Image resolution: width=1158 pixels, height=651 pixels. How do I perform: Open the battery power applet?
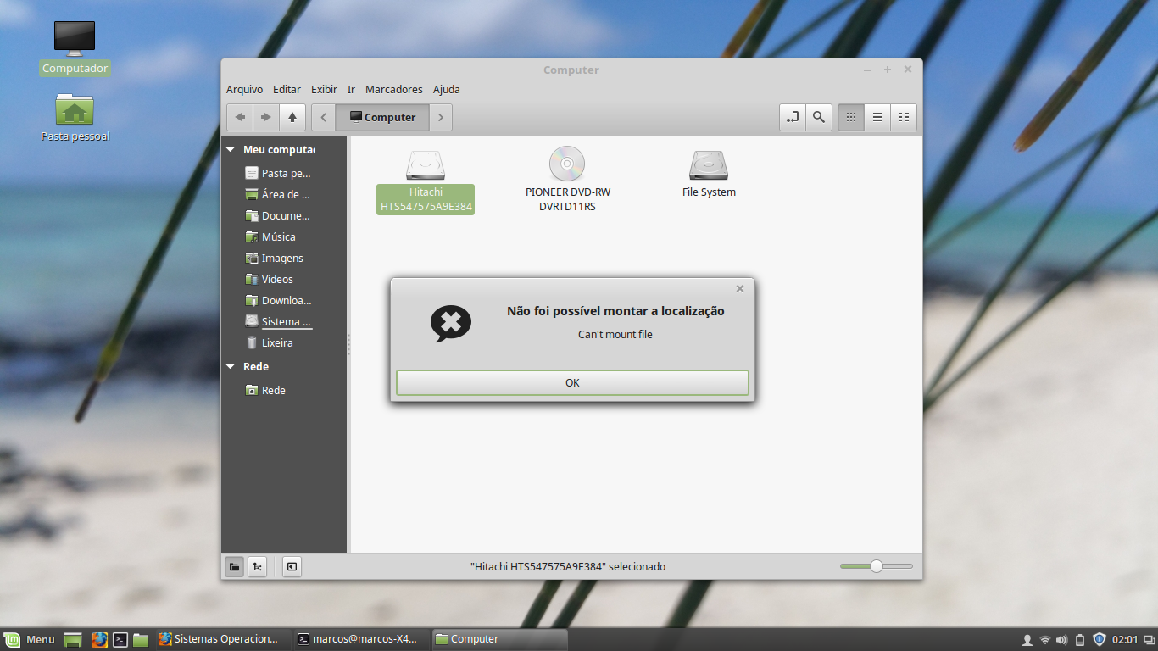pyautogui.click(x=1080, y=639)
